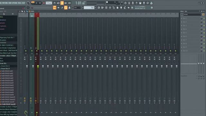Open the HELP menu
This screenshot has height=116, width=206.
click(23, 3)
